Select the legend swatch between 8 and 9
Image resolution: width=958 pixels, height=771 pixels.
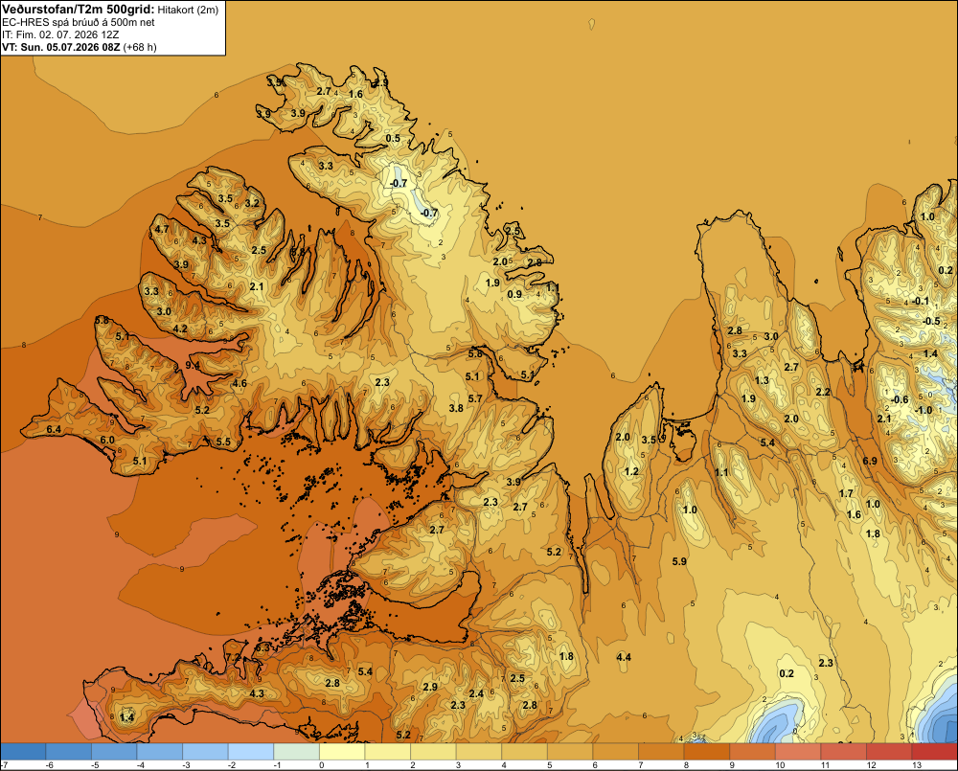707,752
